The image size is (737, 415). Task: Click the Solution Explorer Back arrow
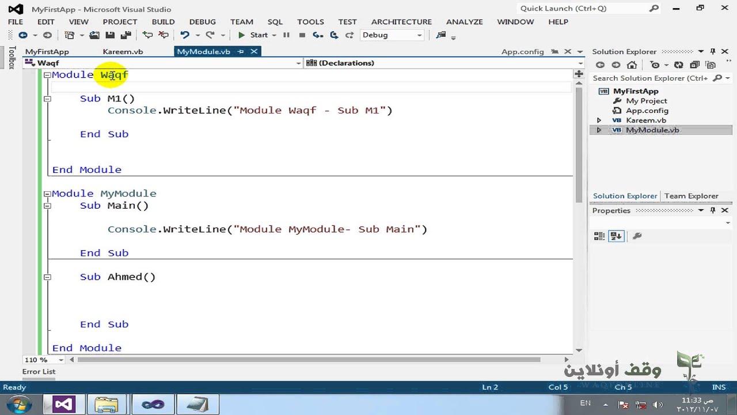point(600,65)
